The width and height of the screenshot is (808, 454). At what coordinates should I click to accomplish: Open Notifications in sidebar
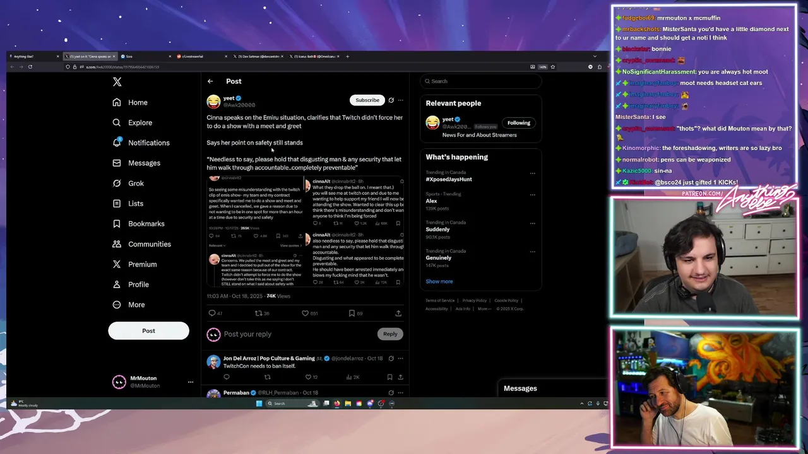coord(141,143)
